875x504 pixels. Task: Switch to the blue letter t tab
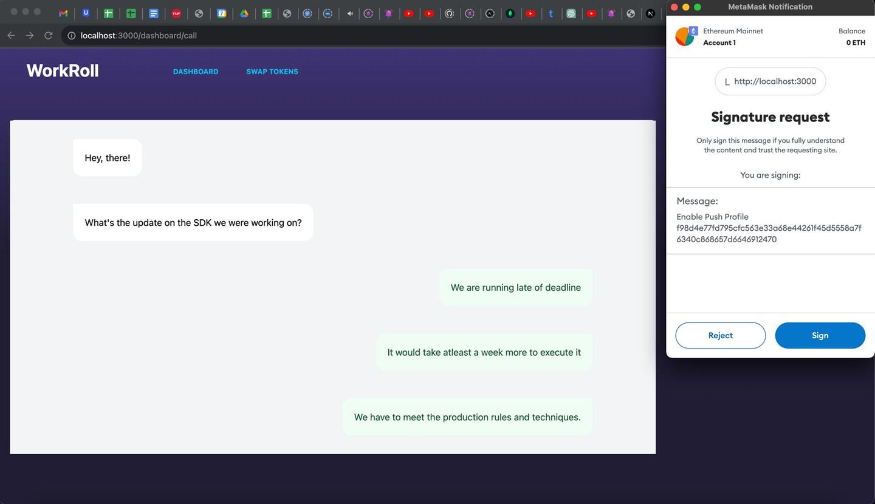click(x=551, y=13)
